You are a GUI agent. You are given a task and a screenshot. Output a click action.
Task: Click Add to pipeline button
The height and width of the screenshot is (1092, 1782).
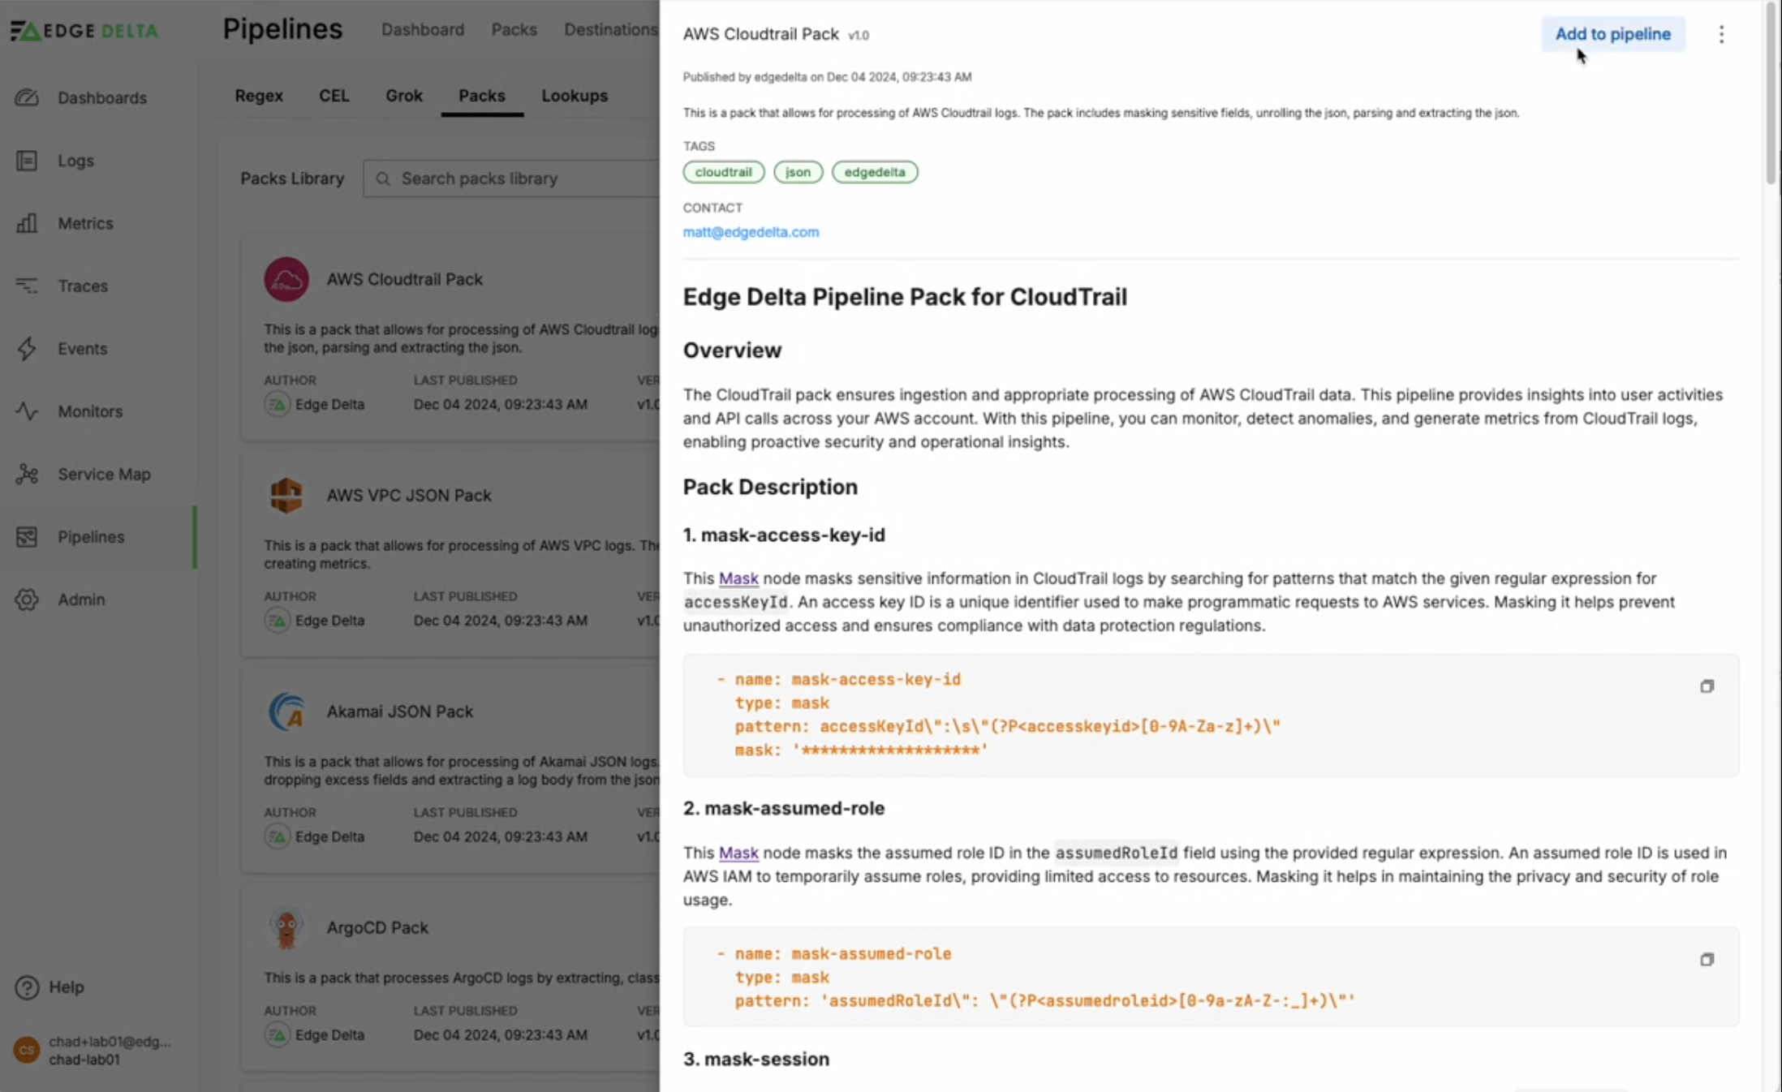click(x=1612, y=34)
